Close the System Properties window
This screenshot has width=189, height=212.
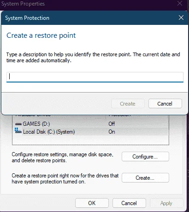point(180,3)
